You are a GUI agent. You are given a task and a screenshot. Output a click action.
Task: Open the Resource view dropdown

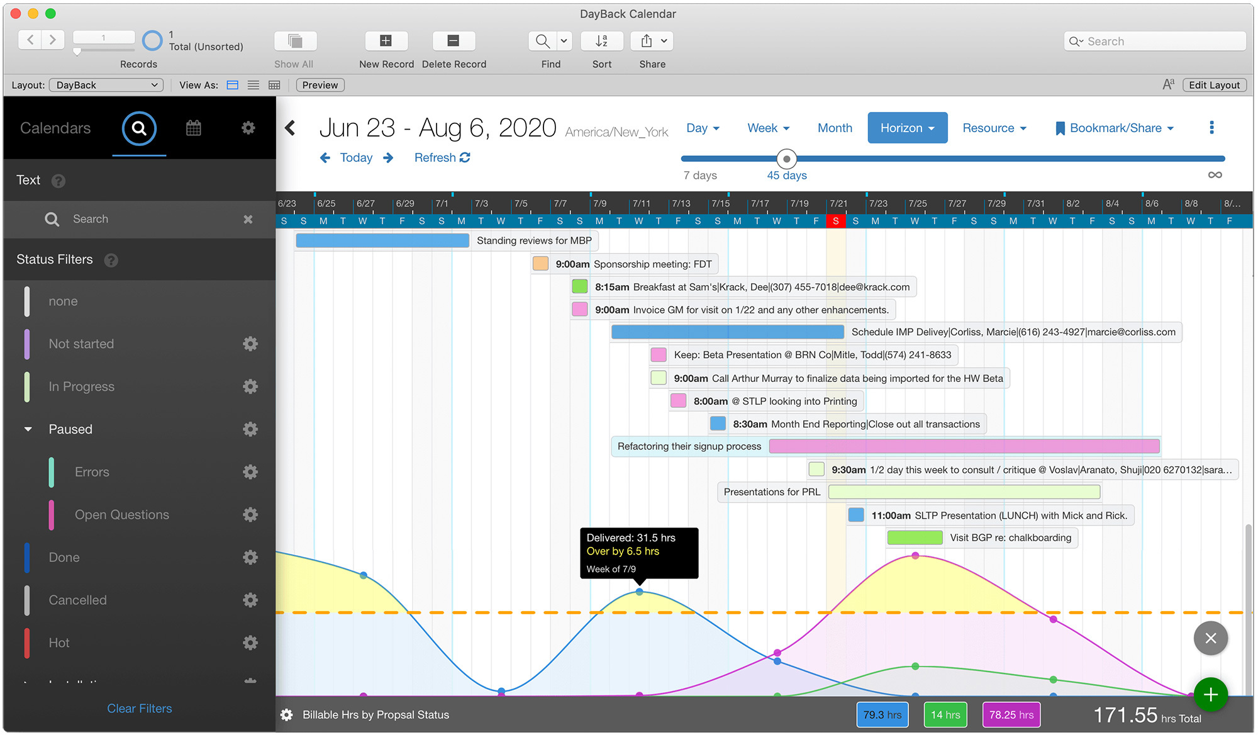[x=994, y=128]
